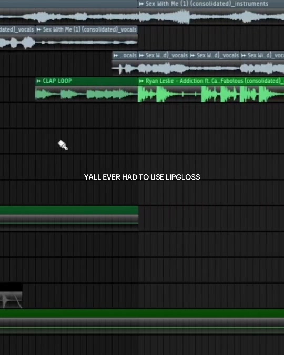This screenshot has height=355, width=284.
Task: Open menu arrow of 'Sex Wi..d)_voc' clip
Action: tap(244, 55)
